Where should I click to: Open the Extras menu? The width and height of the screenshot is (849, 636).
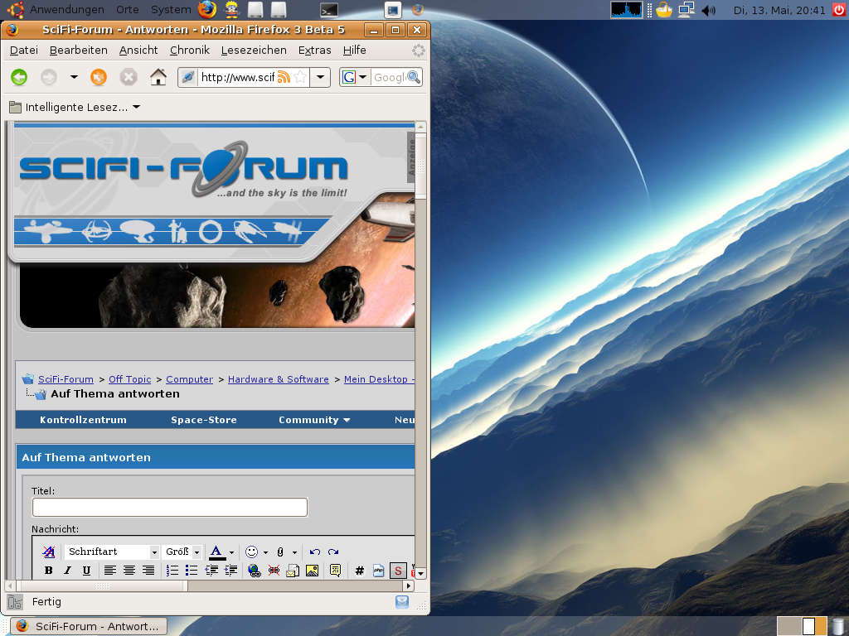click(x=314, y=50)
